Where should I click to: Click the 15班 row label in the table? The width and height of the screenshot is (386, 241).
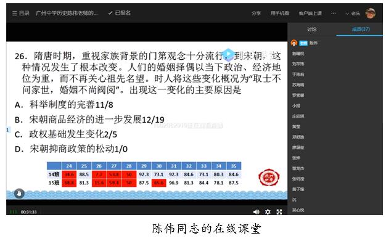54,183
